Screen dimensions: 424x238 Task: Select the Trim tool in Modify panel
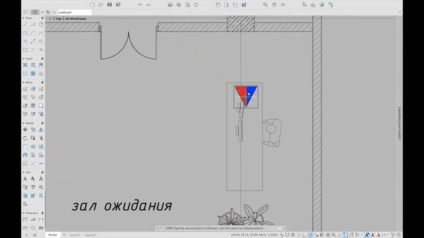tap(41, 138)
